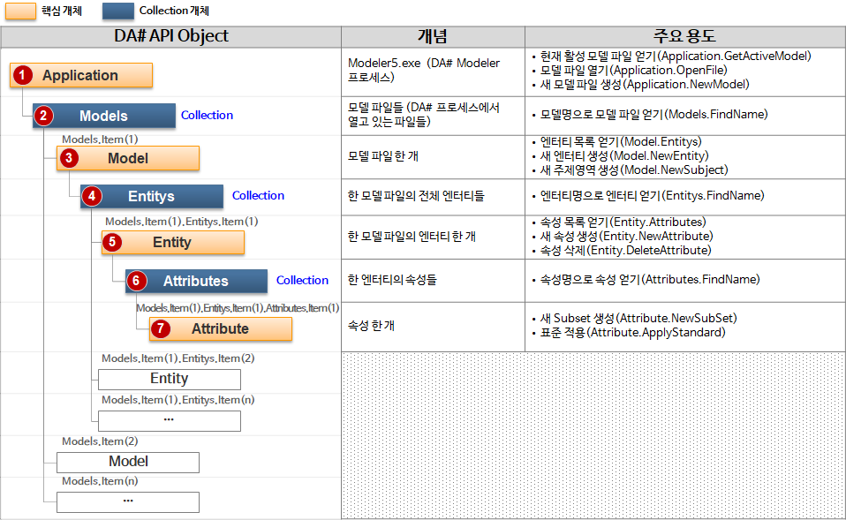Select the 주요 용도 column header
Screen dimensions: 846x520
(x=684, y=35)
